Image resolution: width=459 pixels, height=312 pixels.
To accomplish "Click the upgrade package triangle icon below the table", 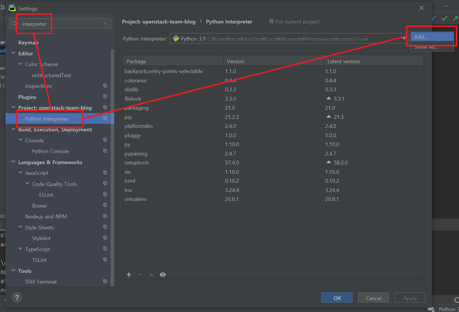I will (x=151, y=275).
